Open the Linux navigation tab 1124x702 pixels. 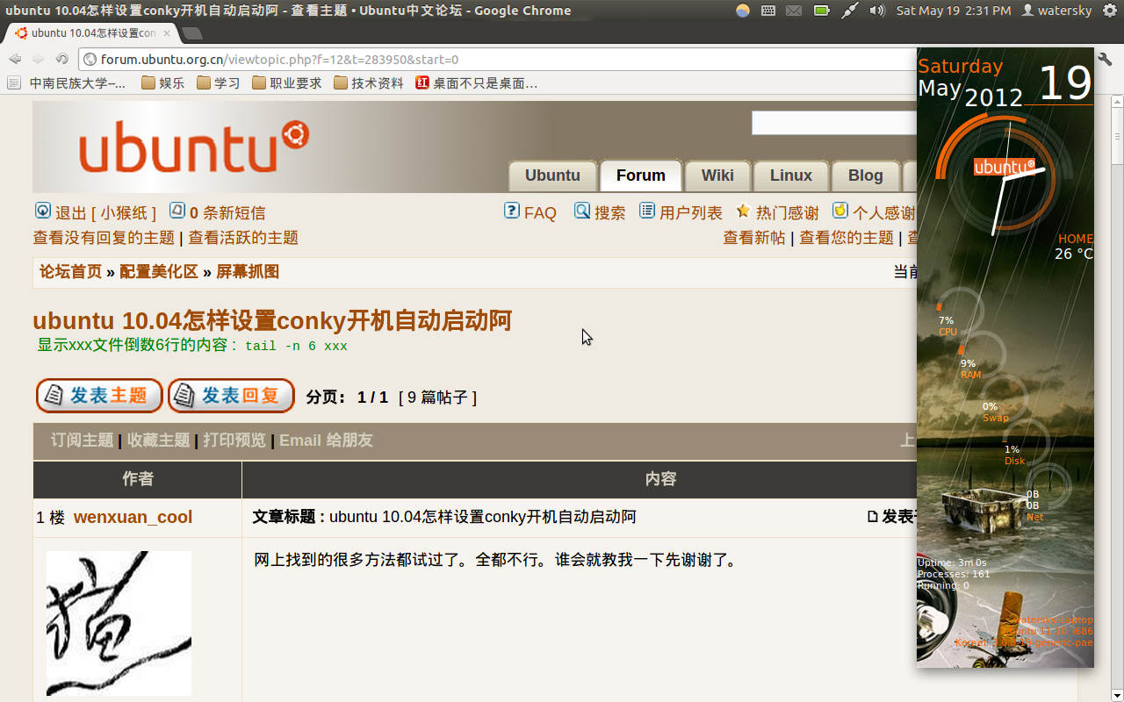tap(791, 175)
